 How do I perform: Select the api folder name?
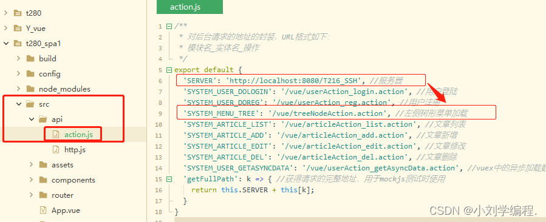pyautogui.click(x=57, y=119)
